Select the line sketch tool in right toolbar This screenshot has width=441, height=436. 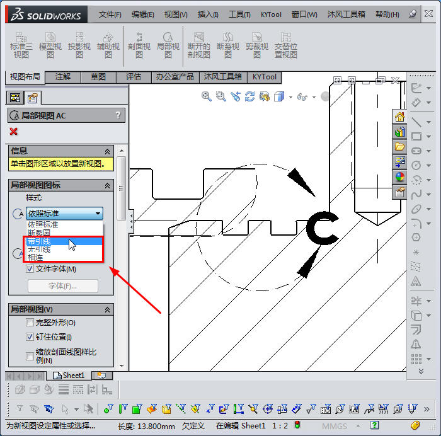click(416, 121)
